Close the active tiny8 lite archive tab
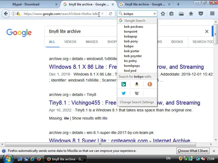 click(113, 4)
